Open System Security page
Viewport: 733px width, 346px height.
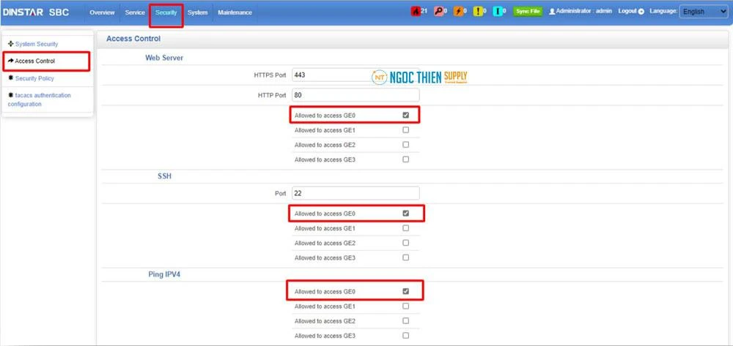[x=37, y=44]
